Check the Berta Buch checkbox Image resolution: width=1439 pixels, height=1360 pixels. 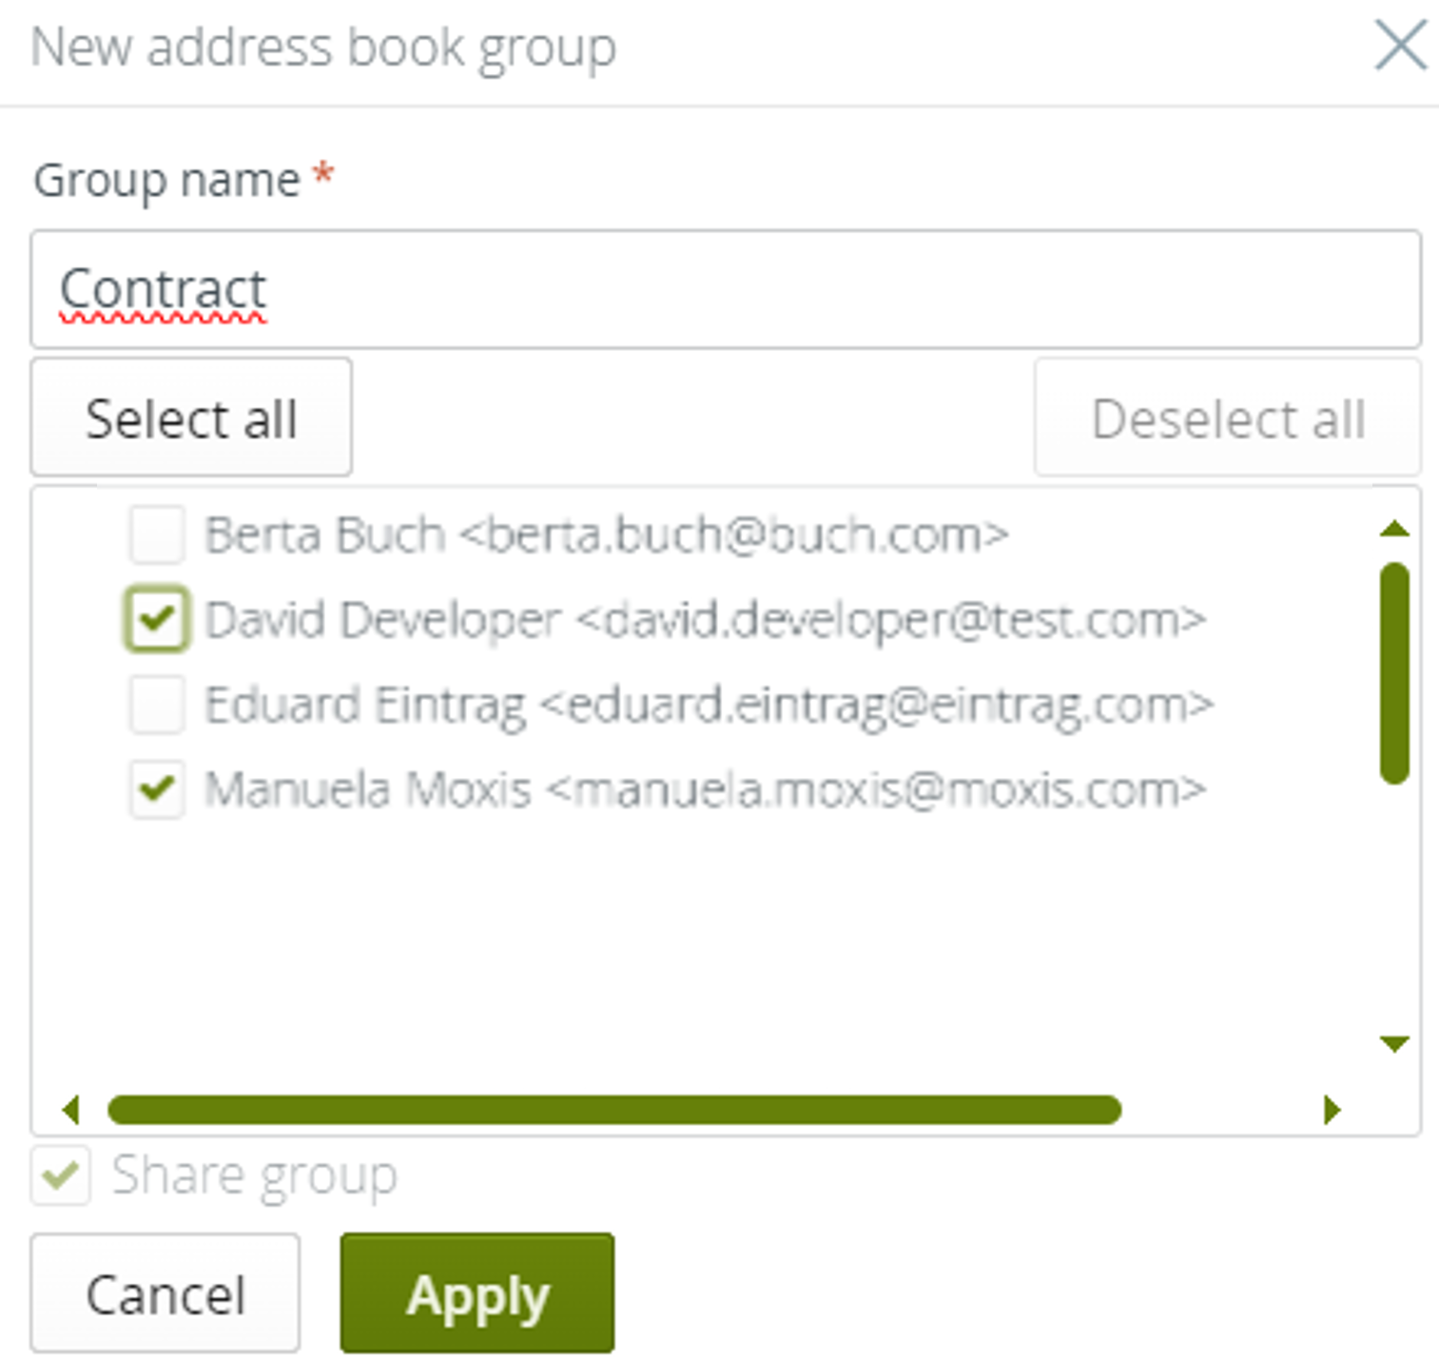click(x=155, y=534)
